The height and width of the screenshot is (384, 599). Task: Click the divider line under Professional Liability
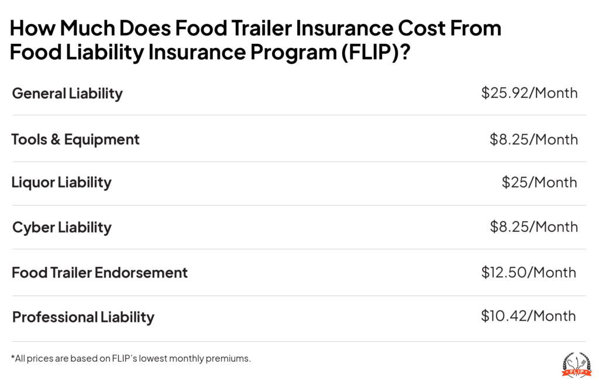tap(299, 341)
